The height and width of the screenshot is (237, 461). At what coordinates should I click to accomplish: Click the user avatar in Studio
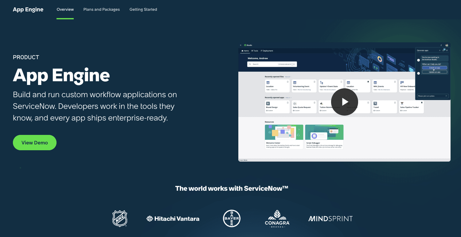pyautogui.click(x=447, y=45)
